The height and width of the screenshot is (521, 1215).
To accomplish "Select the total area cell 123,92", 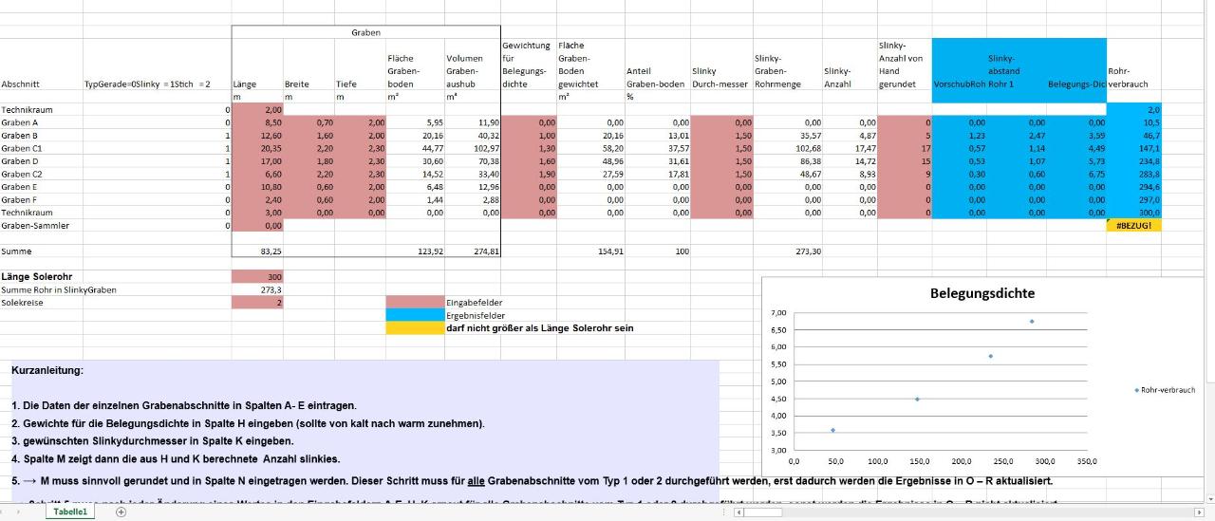I will 415,251.
